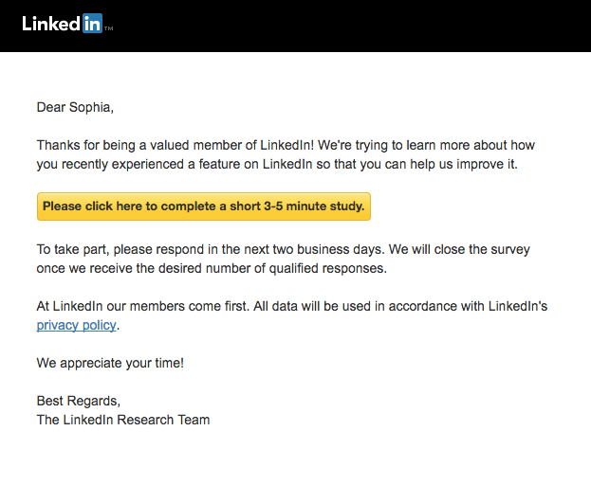Click the 'Linked' wordmark text in logo
Screen dimensions: 591x485
(x=51, y=24)
